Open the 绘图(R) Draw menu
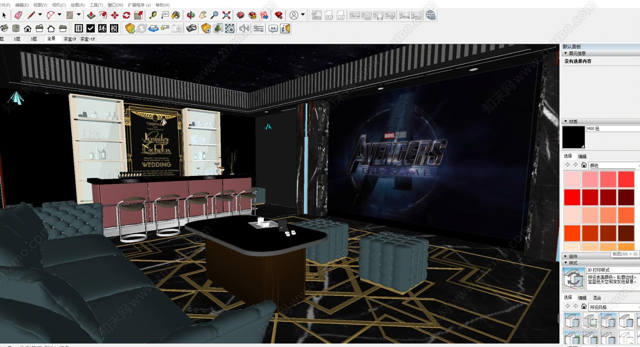This screenshot has height=347, width=640. tap(77, 5)
